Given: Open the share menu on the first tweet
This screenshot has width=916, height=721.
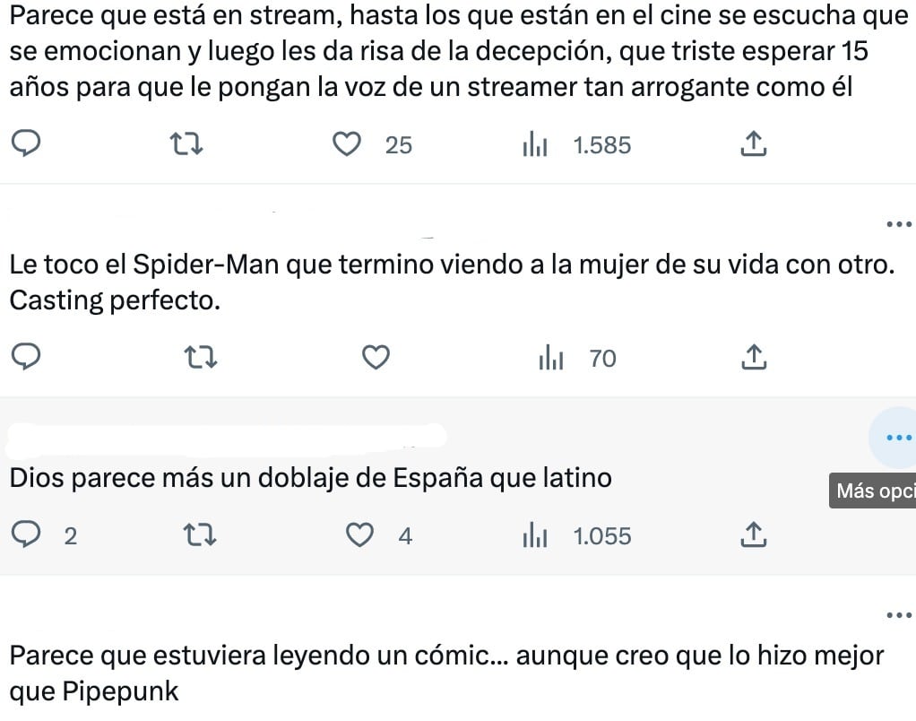Looking at the screenshot, I should tap(754, 143).
